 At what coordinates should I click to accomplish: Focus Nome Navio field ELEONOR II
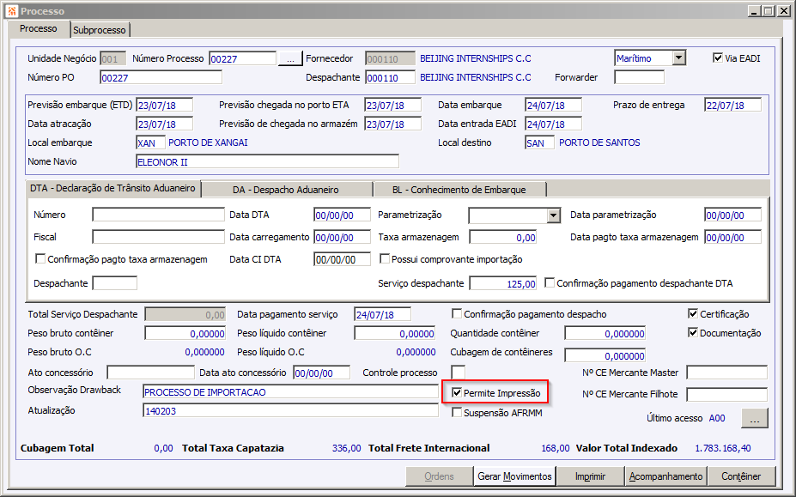tap(268, 161)
